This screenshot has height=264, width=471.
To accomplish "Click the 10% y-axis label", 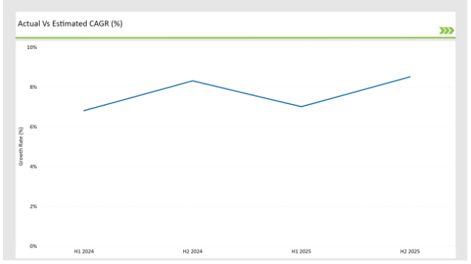I will (x=32, y=48).
